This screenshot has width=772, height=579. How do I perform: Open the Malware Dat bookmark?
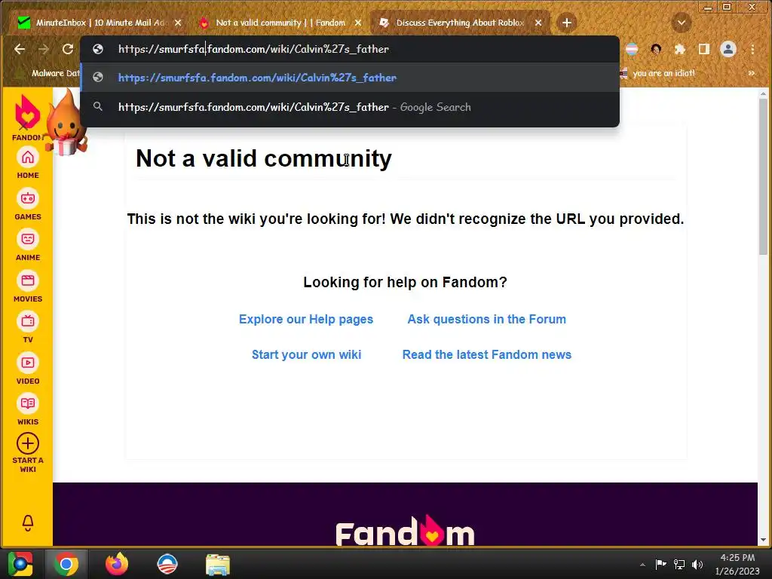tap(49, 73)
